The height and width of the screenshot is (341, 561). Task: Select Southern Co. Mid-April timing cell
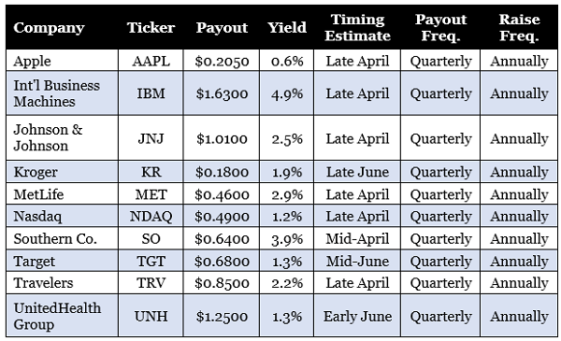coord(357,238)
